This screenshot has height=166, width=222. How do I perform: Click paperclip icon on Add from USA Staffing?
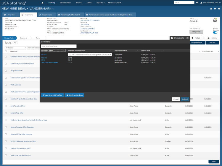click(44, 95)
